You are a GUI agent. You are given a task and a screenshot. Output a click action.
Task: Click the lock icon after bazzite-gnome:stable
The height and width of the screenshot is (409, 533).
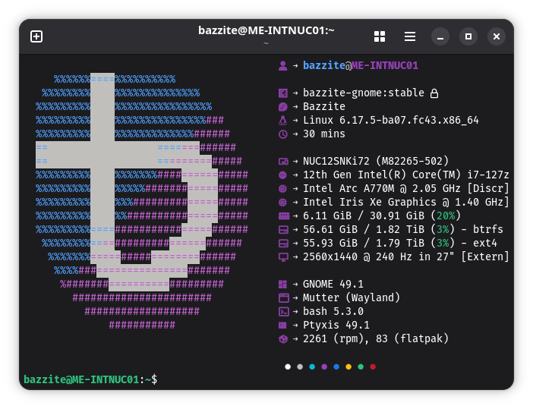click(434, 93)
